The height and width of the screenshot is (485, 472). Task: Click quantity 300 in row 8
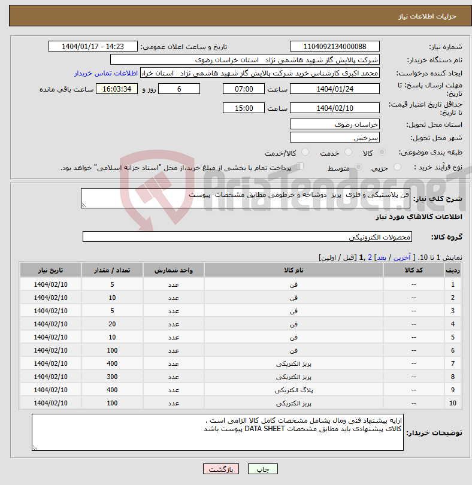[112, 377]
